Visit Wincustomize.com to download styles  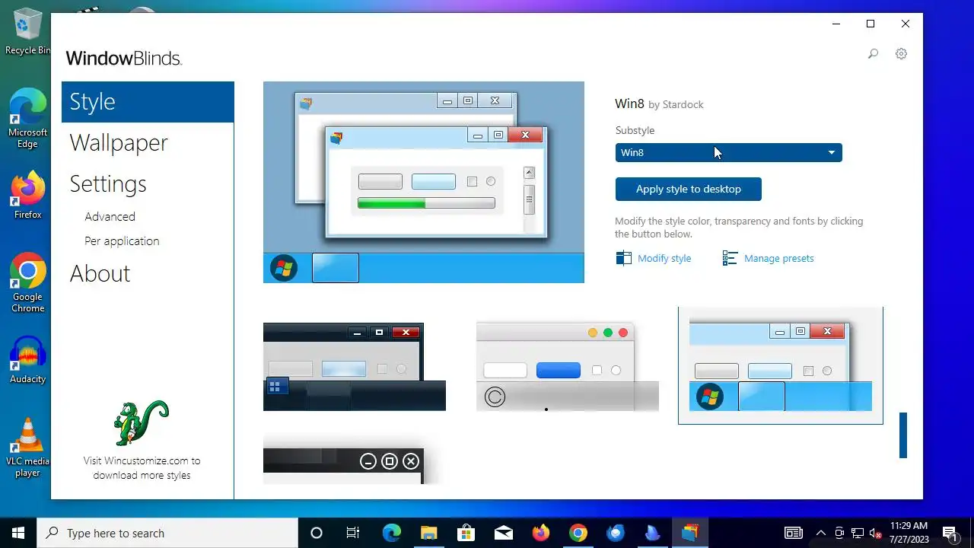click(142, 467)
